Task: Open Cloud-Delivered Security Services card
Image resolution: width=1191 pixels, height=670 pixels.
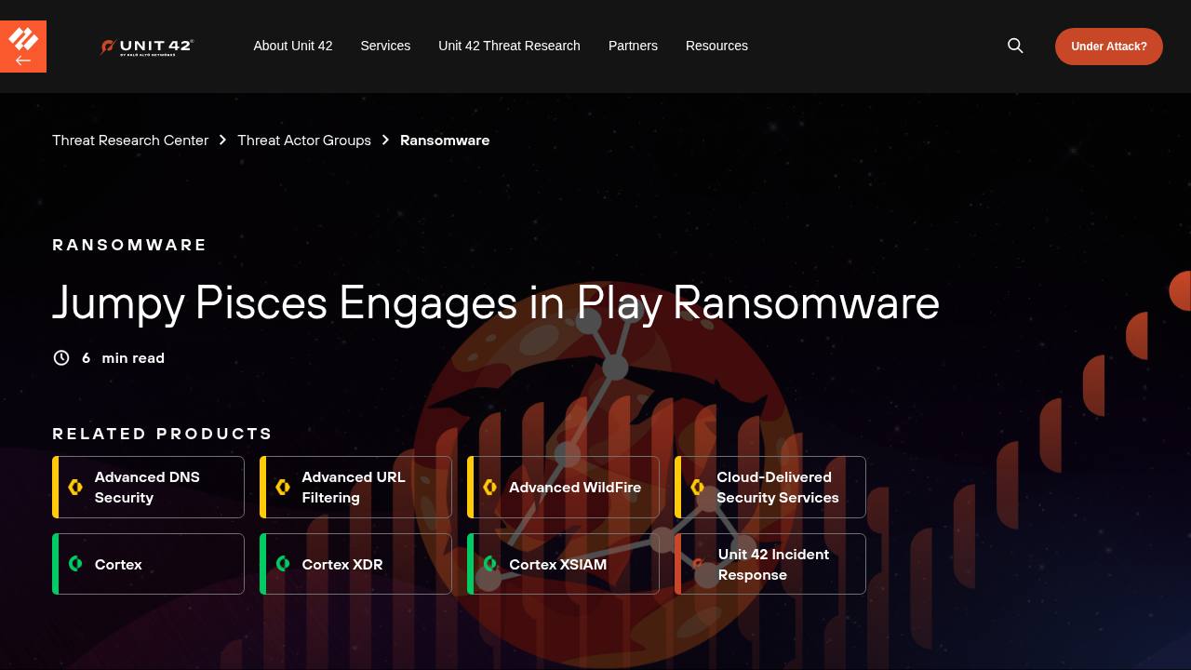Action: 770,487
